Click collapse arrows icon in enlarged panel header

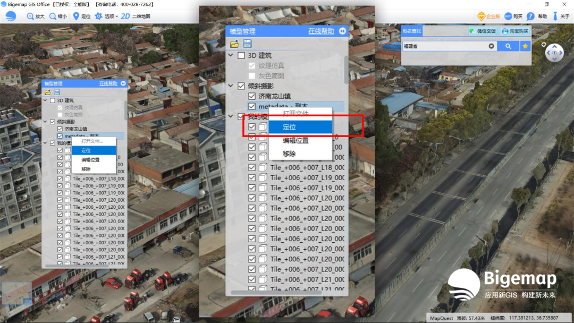pos(342,31)
